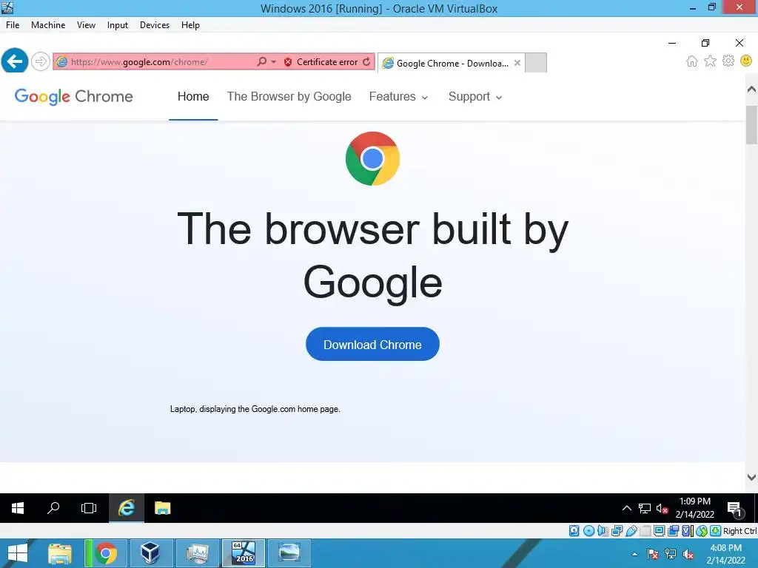Click the Chrome logo on the webpage
758x568 pixels.
372,158
